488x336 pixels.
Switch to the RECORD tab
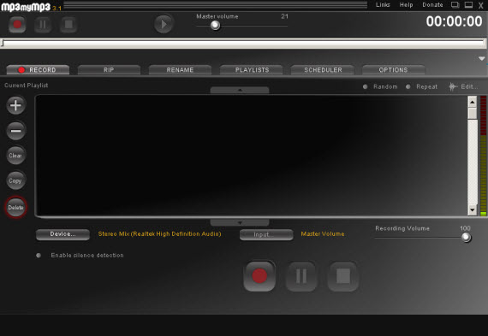(38, 69)
